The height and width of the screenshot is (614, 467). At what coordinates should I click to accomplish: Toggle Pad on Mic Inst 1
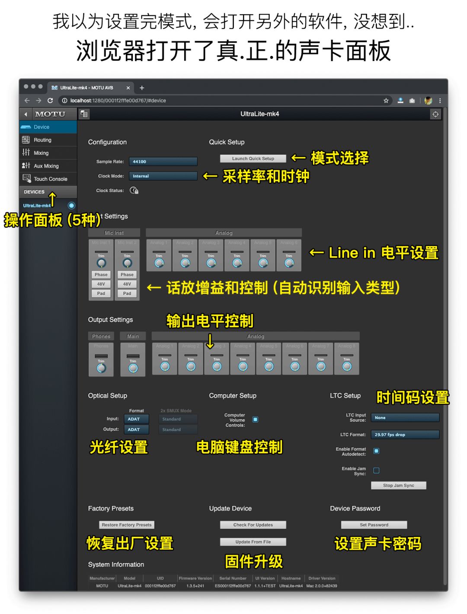click(101, 294)
